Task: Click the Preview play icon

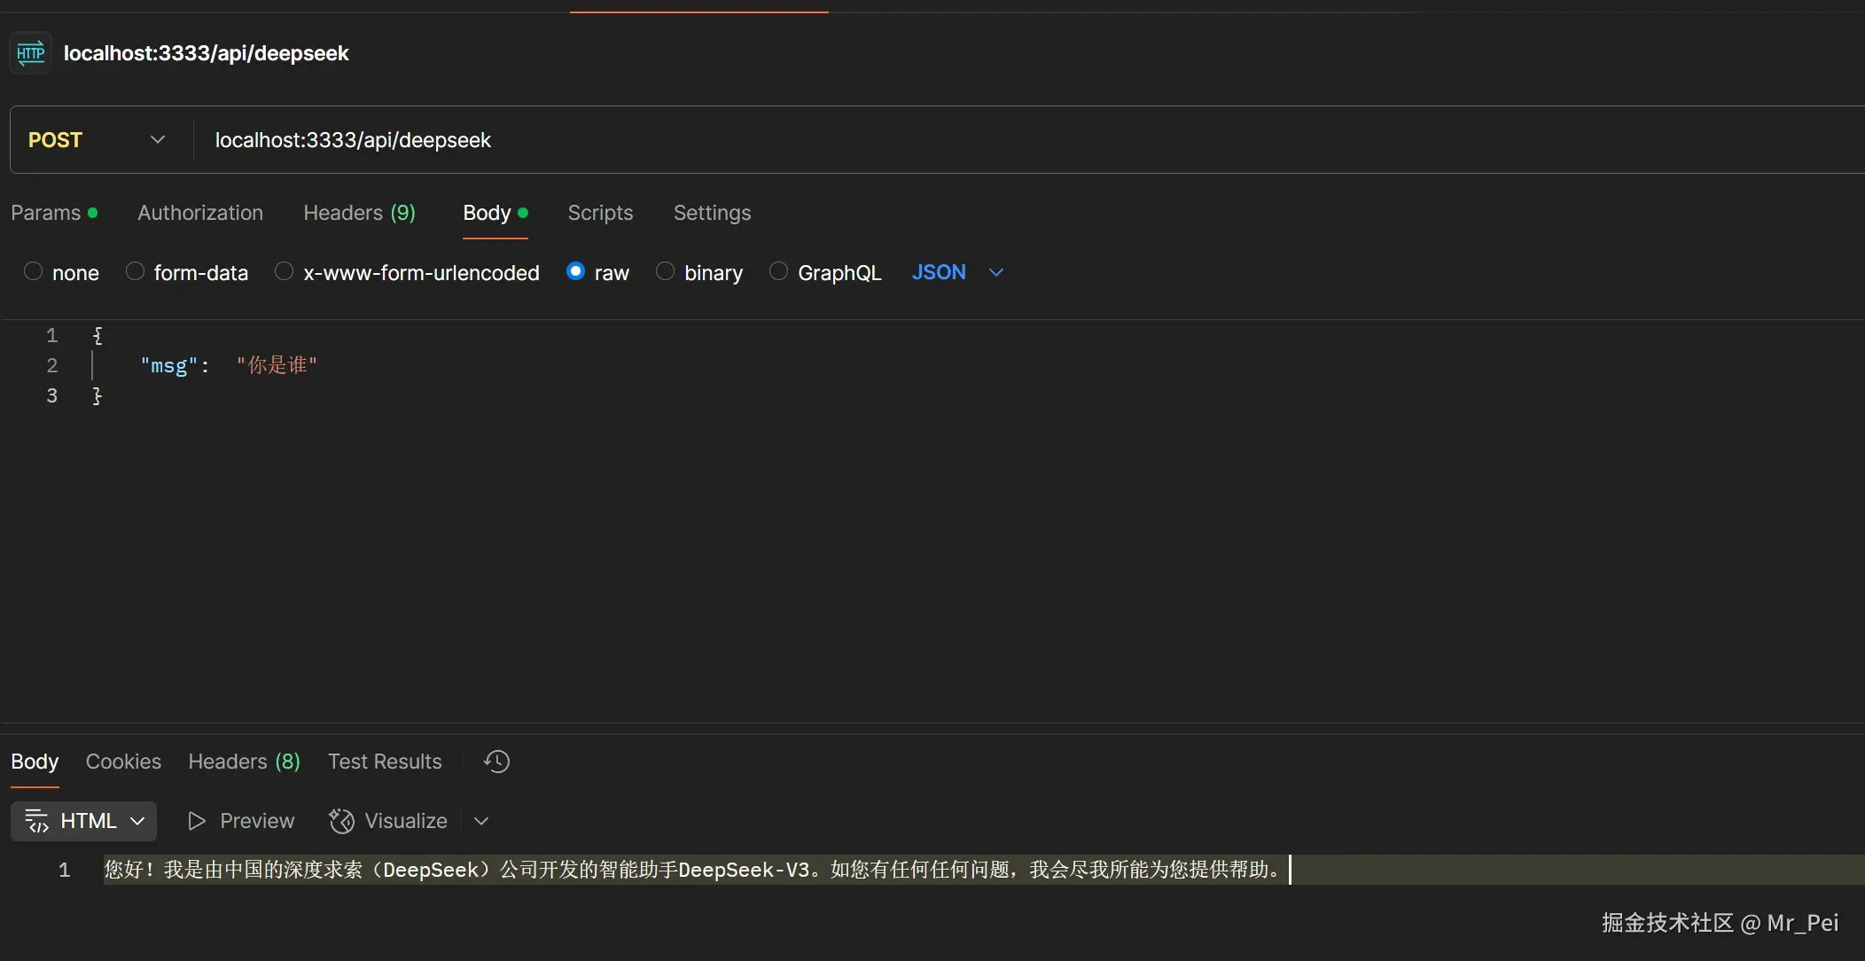Action: tap(196, 820)
